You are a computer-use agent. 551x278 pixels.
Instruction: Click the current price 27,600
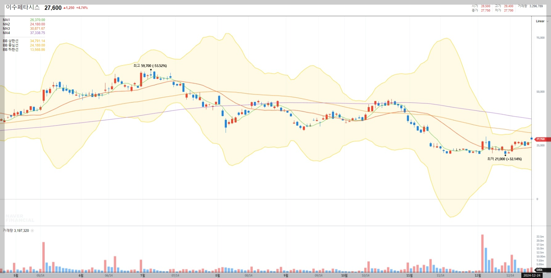coord(53,8)
